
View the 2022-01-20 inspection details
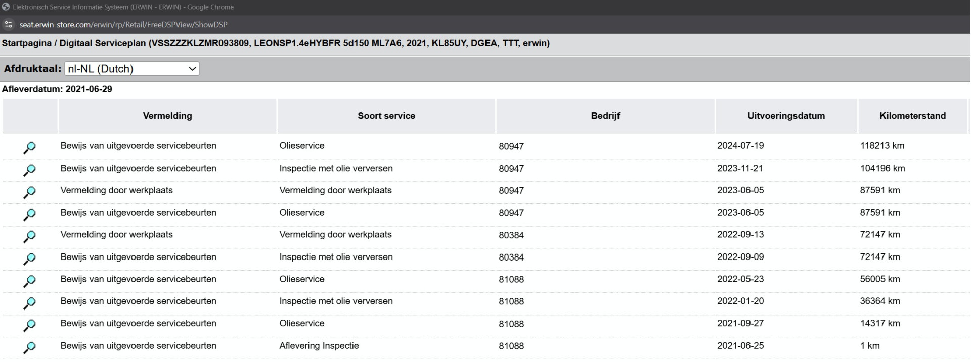point(29,303)
